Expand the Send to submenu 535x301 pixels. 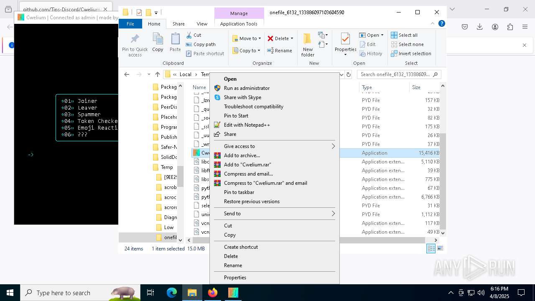tap(274, 214)
